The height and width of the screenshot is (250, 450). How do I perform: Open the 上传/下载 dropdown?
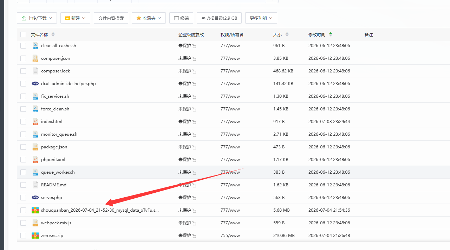[37, 18]
